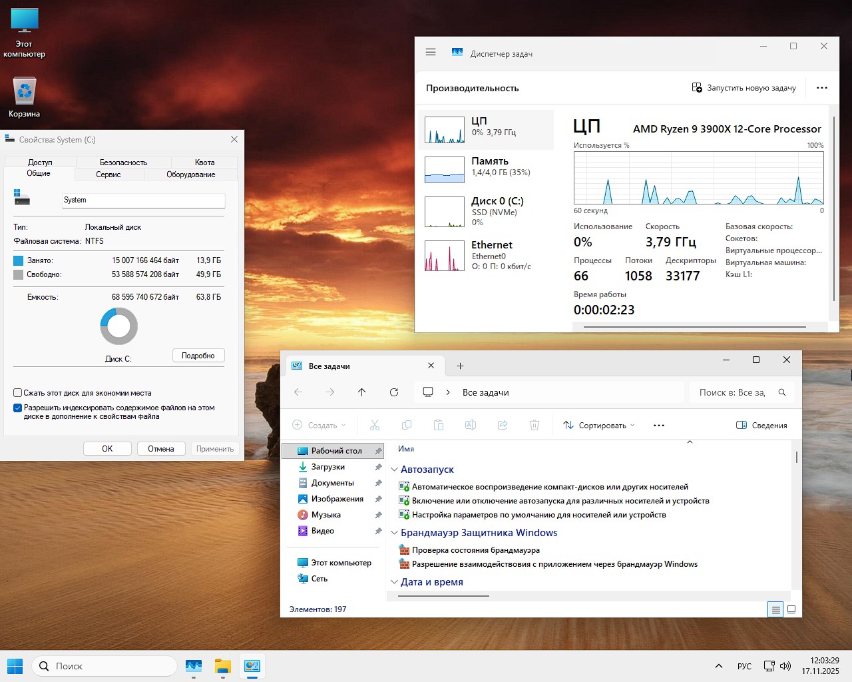Uncheck allow file content indexing checkbox
Screen dimensions: 852x682
(18, 408)
